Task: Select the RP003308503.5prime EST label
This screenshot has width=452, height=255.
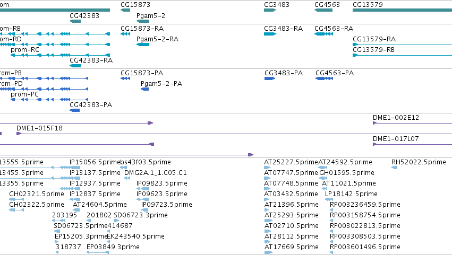Action: coord(365,237)
